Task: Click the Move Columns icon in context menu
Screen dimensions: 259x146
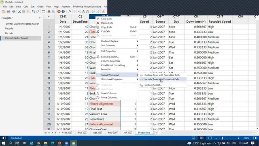Action: click(98, 97)
